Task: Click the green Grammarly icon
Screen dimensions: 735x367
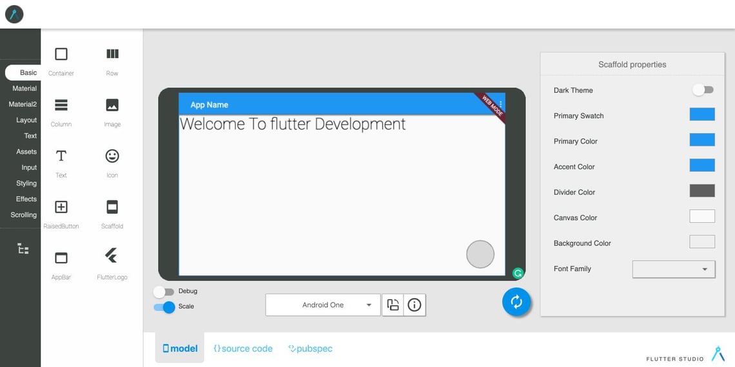Action: tap(518, 274)
